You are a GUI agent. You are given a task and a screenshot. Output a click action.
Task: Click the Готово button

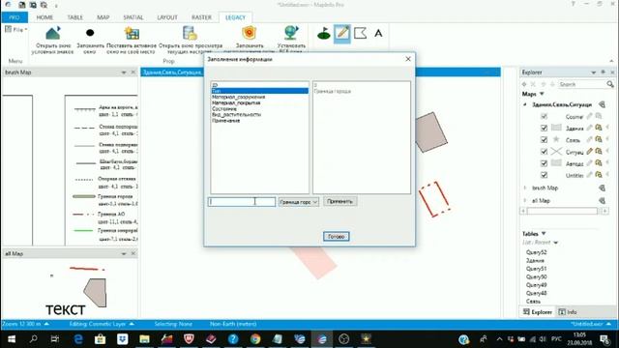click(336, 237)
